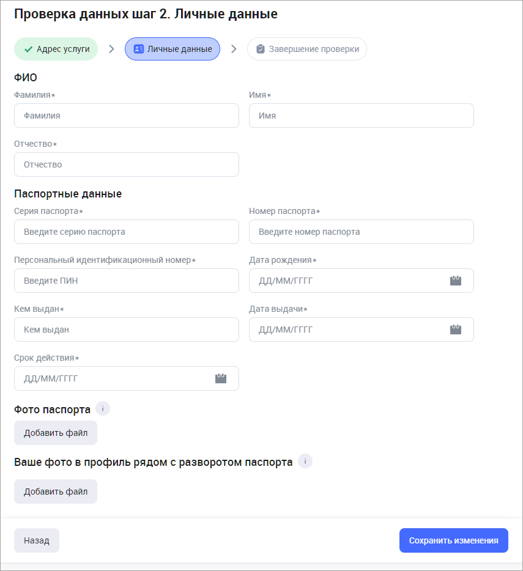The width and height of the screenshot is (523, 571).
Task: Select the Личные данные step
Action: (172, 49)
